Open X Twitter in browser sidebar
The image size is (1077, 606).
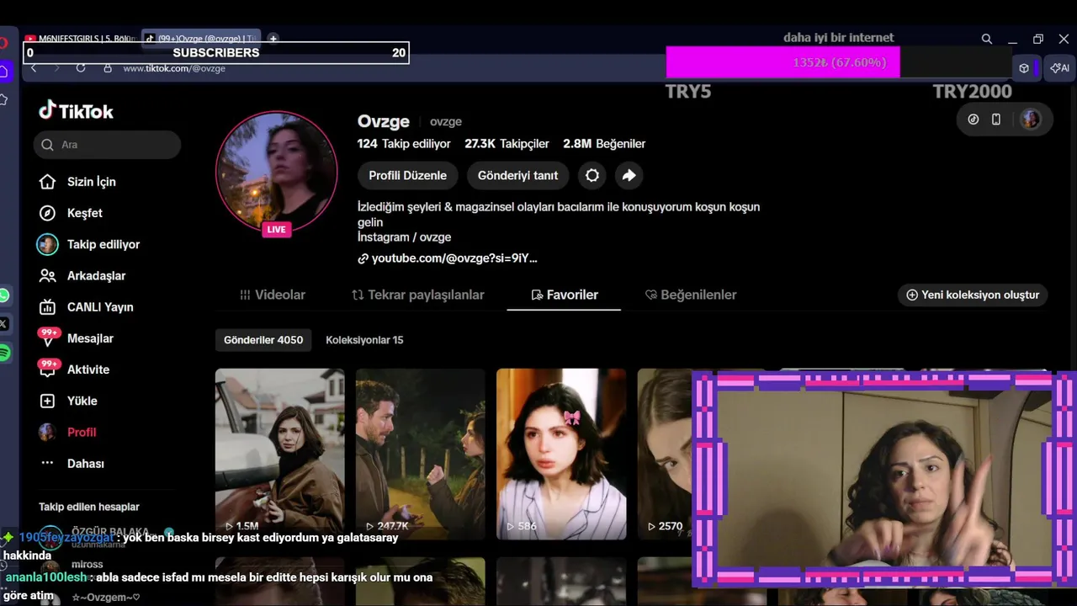(x=4, y=324)
